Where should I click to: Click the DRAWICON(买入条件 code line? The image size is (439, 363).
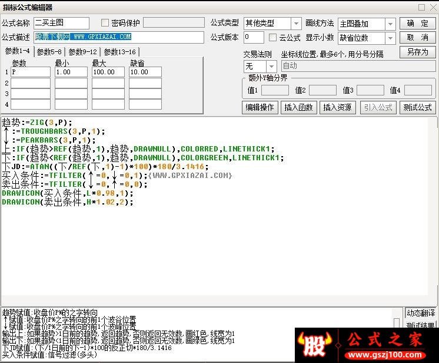(x=68, y=193)
